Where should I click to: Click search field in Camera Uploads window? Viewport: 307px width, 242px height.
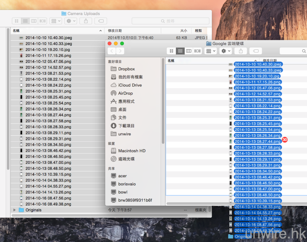tap(170, 21)
